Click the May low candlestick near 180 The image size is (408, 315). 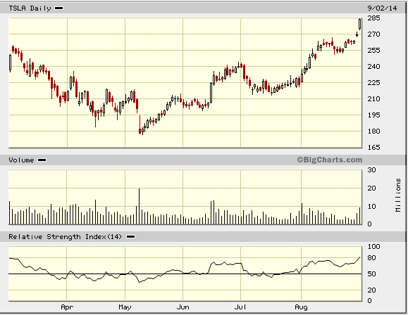click(140, 125)
